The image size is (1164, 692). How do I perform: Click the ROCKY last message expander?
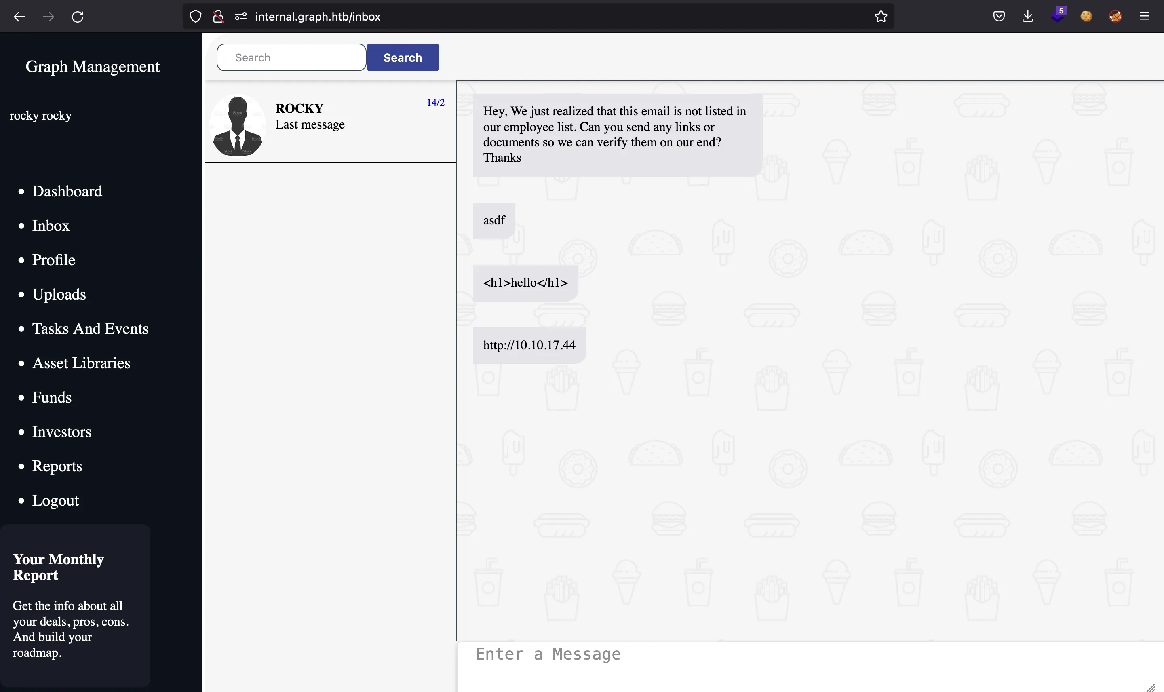pyautogui.click(x=329, y=124)
